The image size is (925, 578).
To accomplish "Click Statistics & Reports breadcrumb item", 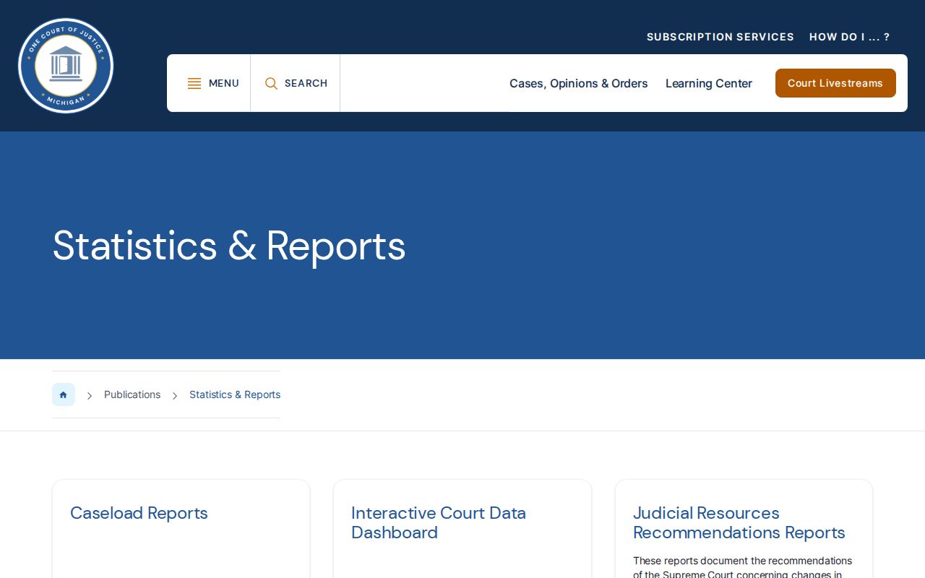I will coord(235,394).
